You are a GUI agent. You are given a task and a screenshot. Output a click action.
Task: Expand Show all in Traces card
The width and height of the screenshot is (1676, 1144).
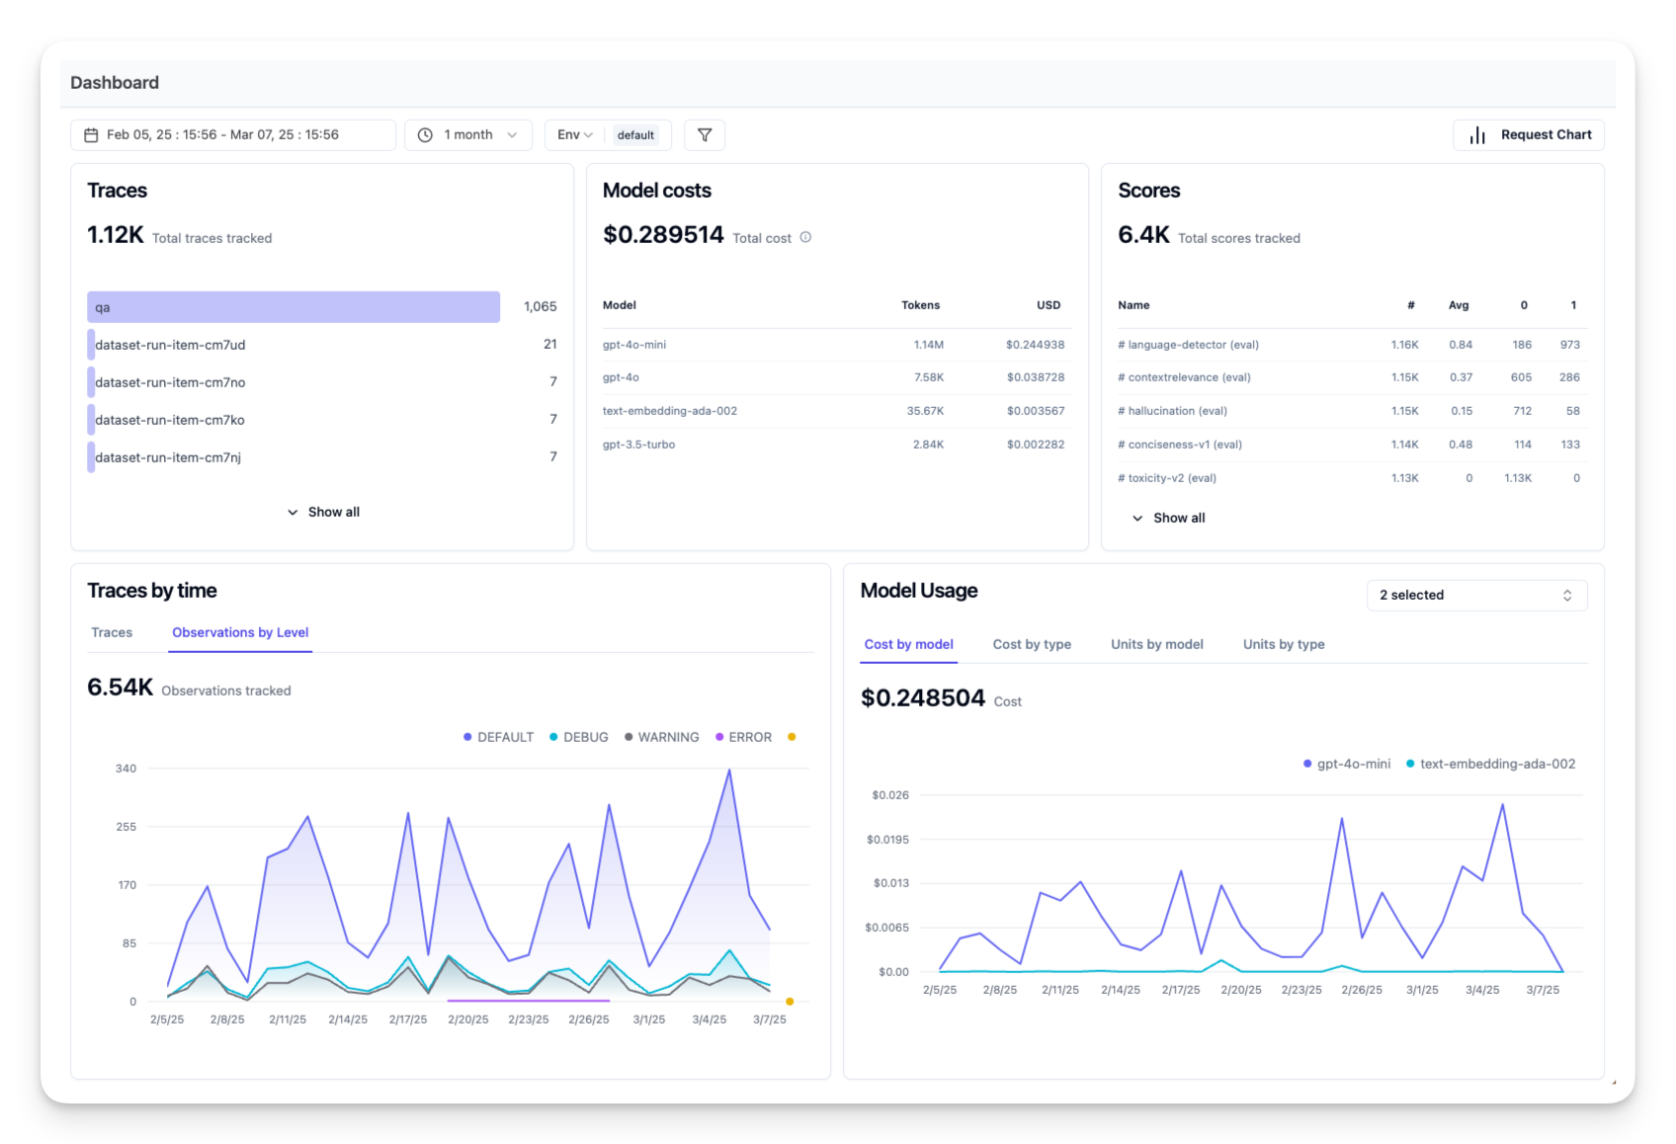click(323, 512)
